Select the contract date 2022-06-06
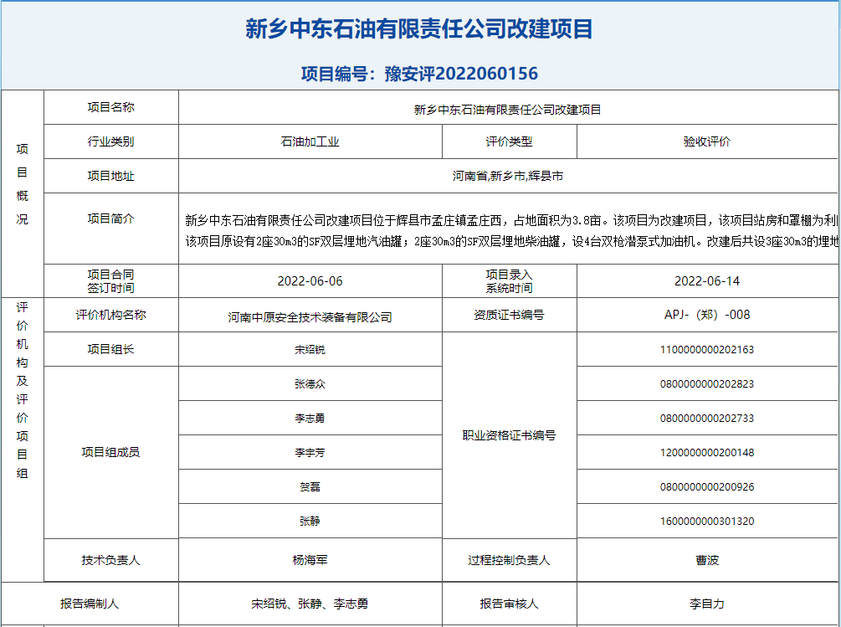Image resolution: width=841 pixels, height=627 pixels. (310, 281)
